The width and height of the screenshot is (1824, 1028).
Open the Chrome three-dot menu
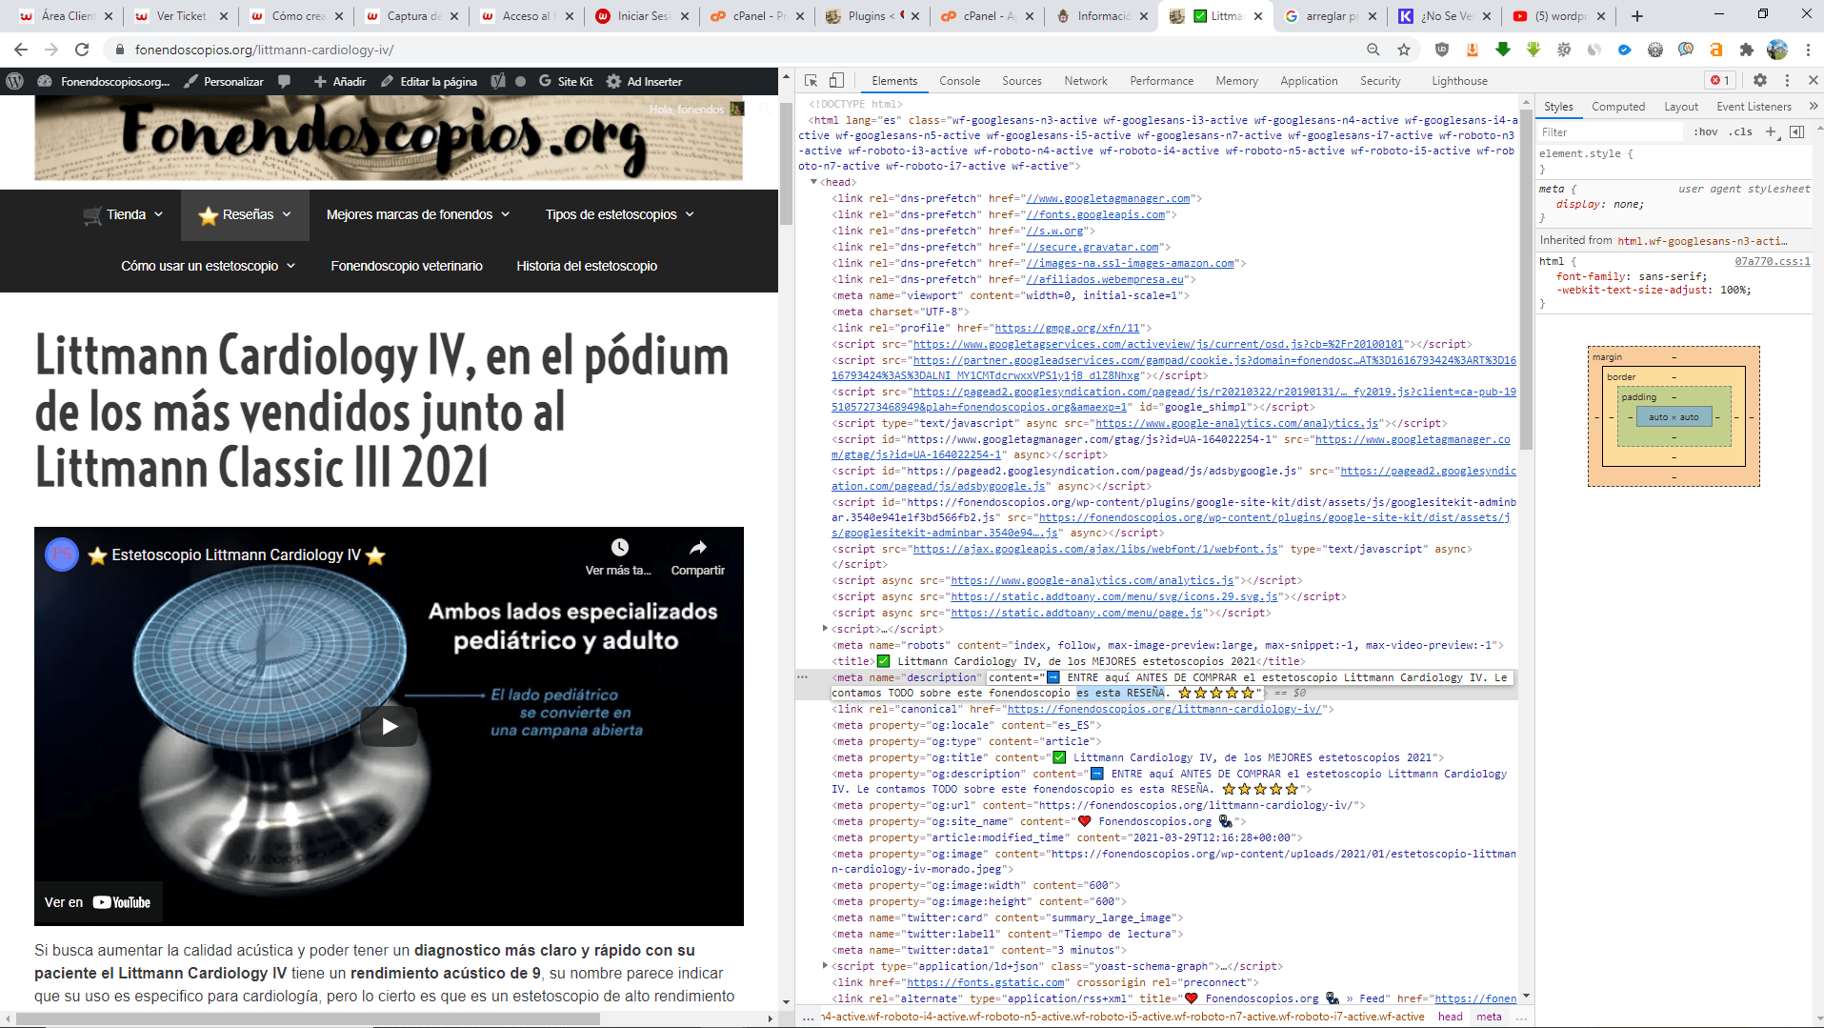pos(1808,50)
